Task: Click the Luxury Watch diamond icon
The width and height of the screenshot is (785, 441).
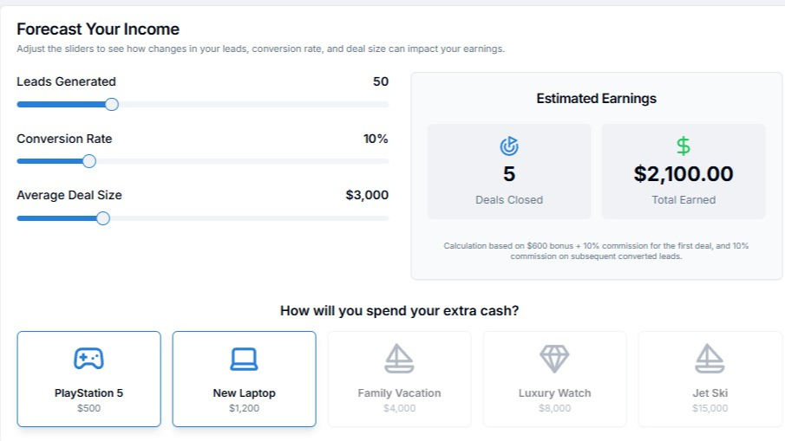Action: point(554,359)
